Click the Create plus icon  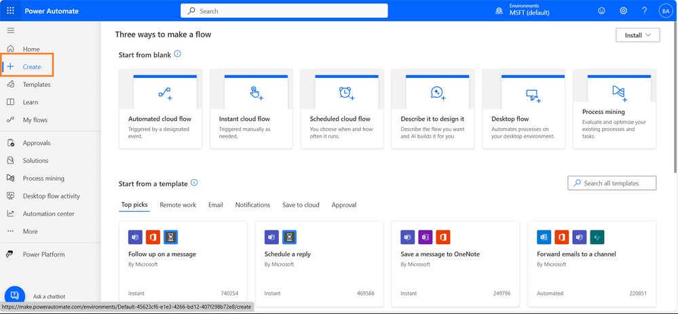coord(11,67)
